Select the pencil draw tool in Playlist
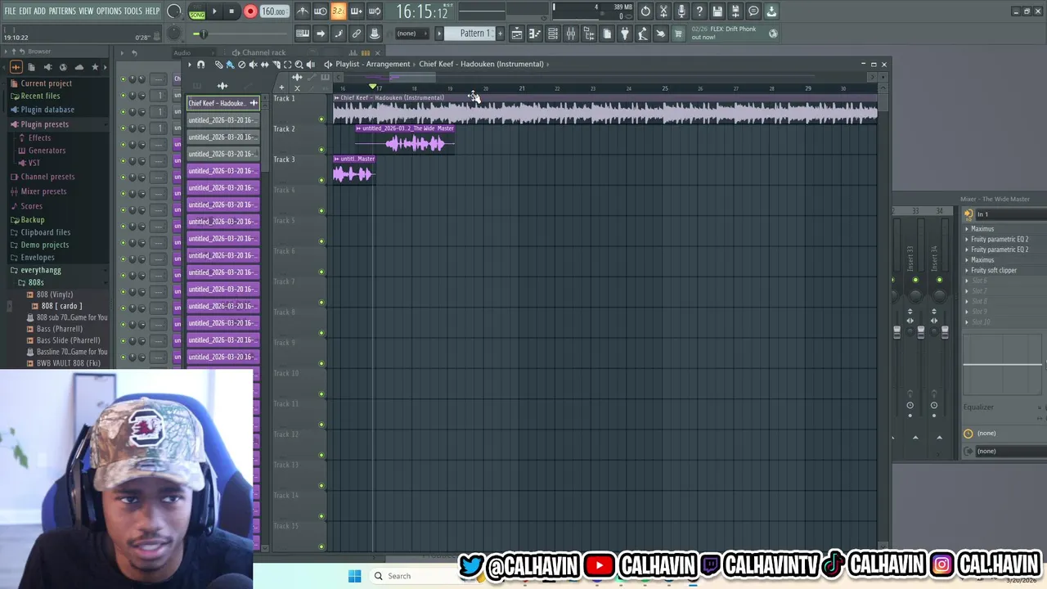Screen dimensions: 1047x589 218,64
